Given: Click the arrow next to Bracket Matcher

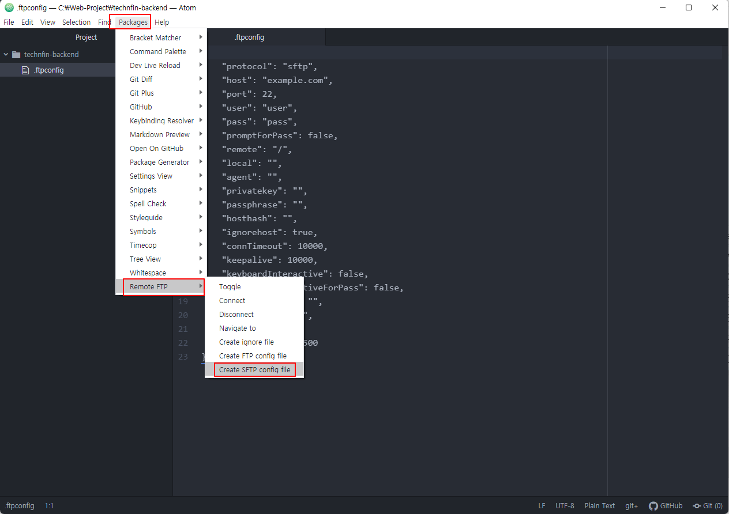Looking at the screenshot, I should click(x=201, y=37).
